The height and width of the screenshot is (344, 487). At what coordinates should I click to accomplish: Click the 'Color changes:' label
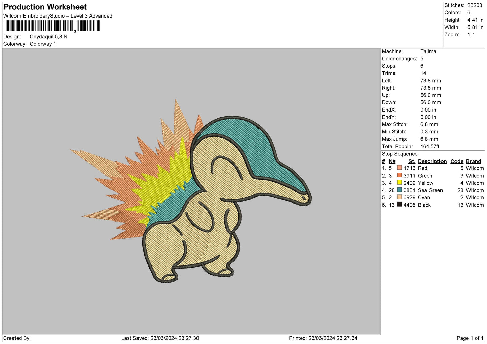[x=399, y=59]
